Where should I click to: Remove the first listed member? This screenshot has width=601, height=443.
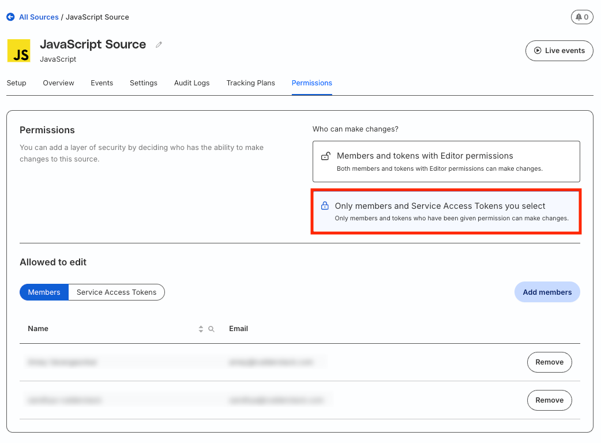[549, 362]
